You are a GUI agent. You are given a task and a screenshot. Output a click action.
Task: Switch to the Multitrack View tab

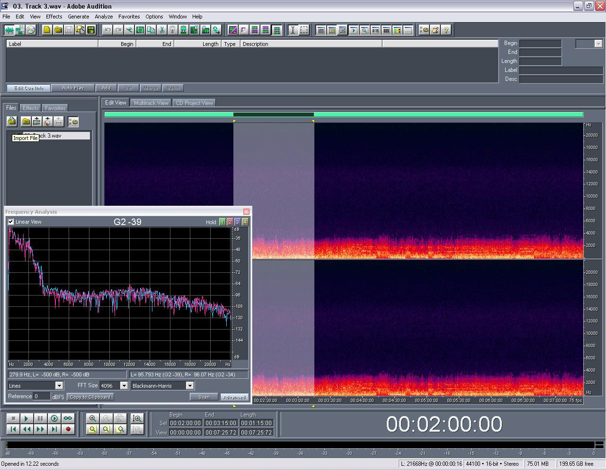tap(151, 103)
